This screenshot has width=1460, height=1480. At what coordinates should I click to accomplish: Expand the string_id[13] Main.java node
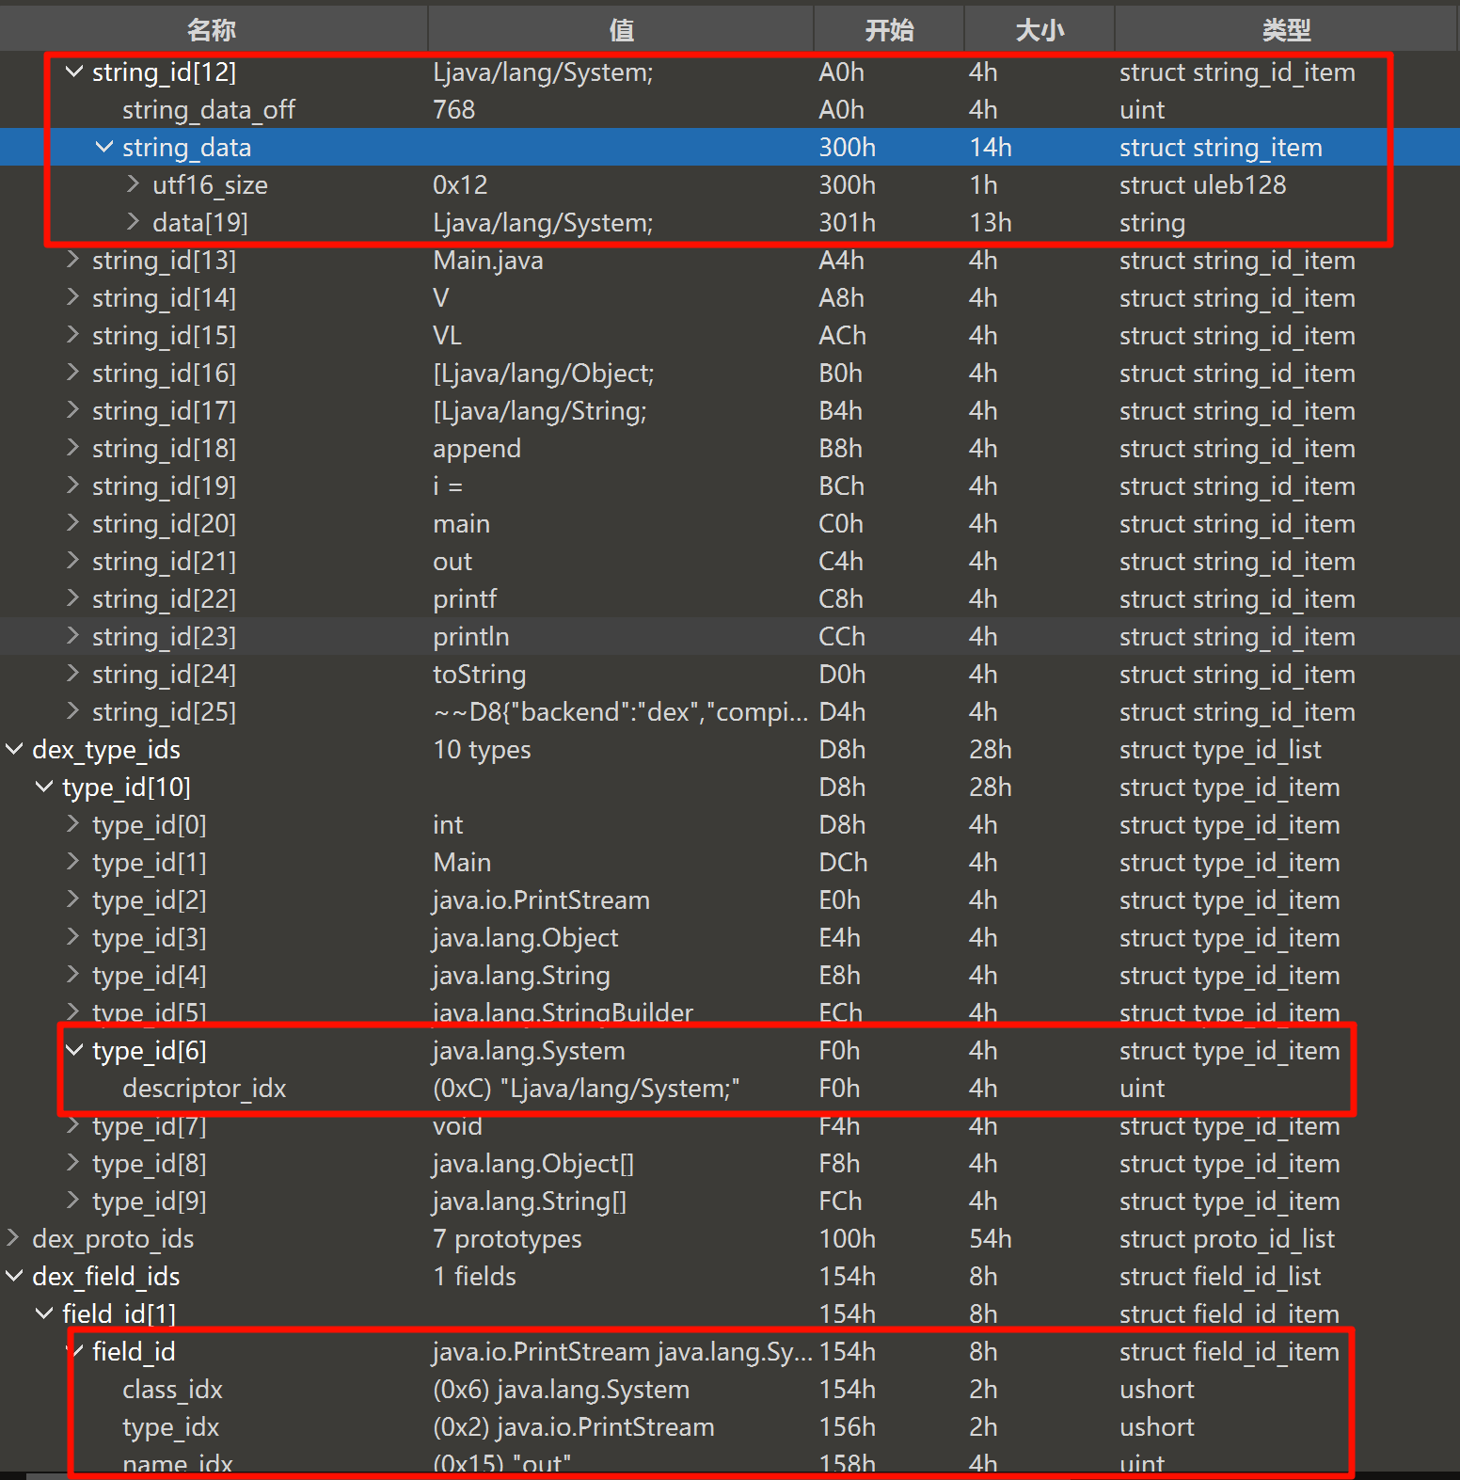pyautogui.click(x=73, y=260)
